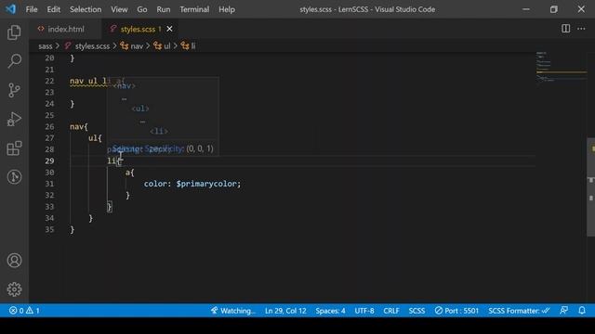Click the 'nav{' selector on line 26
Screen dimensions: 595x334
79,126
